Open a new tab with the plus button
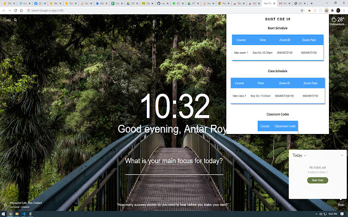The image size is (348, 217). [x=312, y=3]
